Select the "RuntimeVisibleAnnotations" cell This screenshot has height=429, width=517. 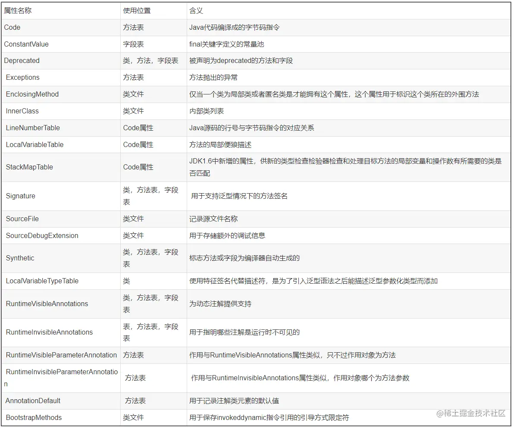[x=61, y=304]
